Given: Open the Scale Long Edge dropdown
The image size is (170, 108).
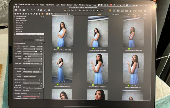Looking at the screenshot, I should [33, 59].
